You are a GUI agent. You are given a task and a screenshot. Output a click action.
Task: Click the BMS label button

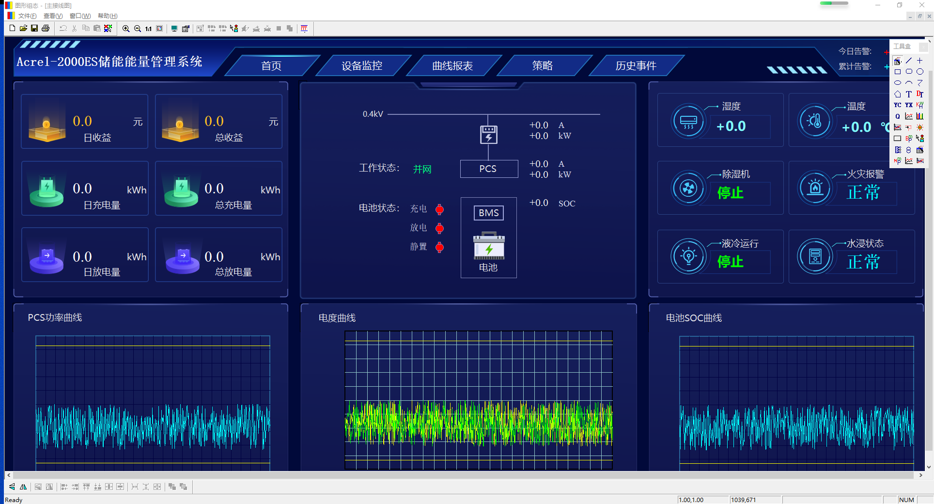[488, 213]
